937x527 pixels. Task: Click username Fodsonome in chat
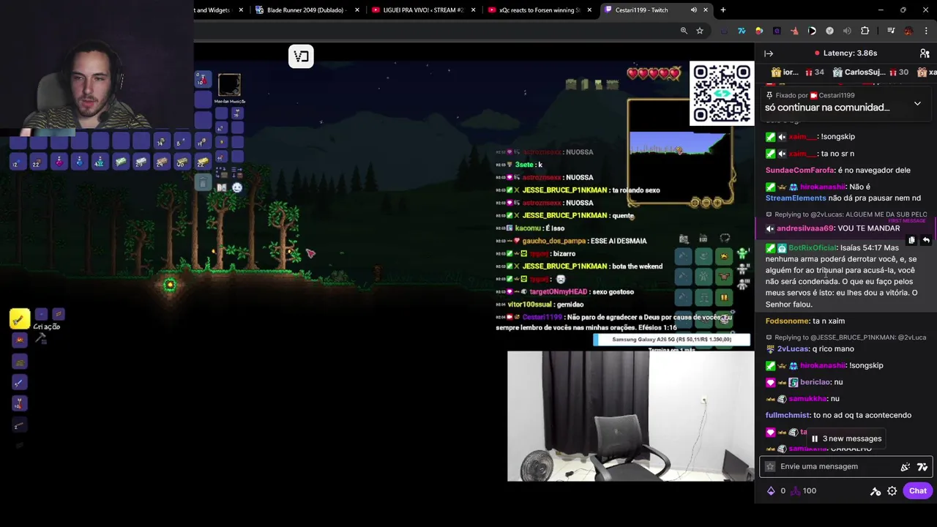(788, 321)
